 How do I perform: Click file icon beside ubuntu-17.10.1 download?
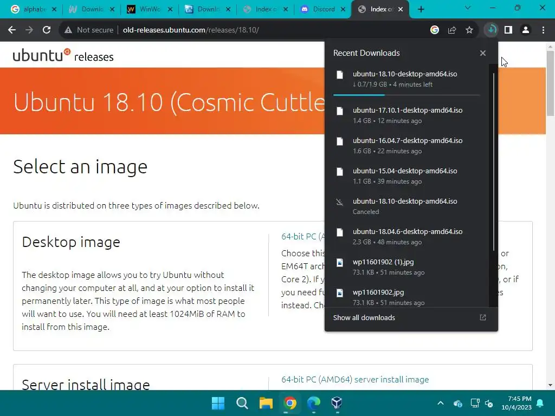(x=340, y=111)
